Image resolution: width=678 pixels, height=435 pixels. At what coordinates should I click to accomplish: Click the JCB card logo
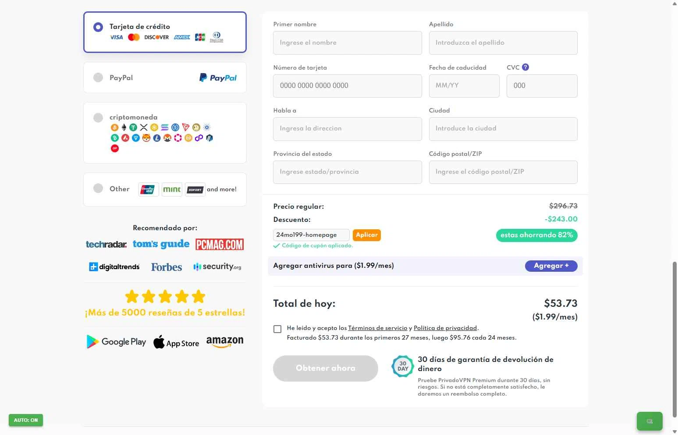[x=200, y=37]
